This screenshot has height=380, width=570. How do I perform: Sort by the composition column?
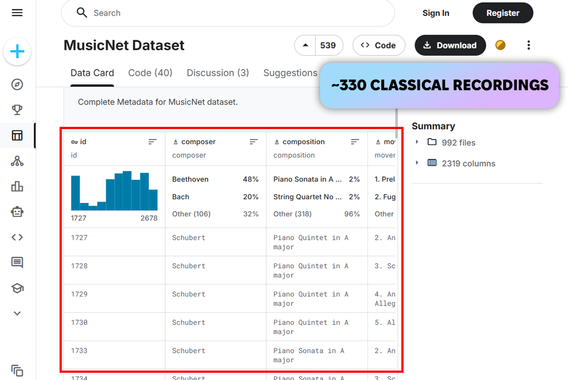pos(355,142)
